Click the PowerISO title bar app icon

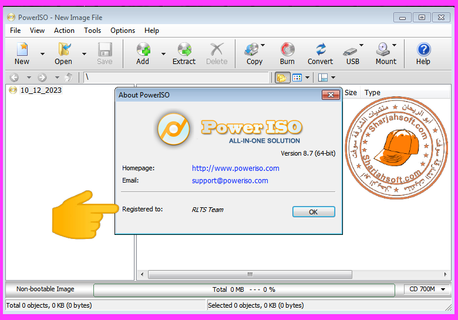[x=11, y=17]
